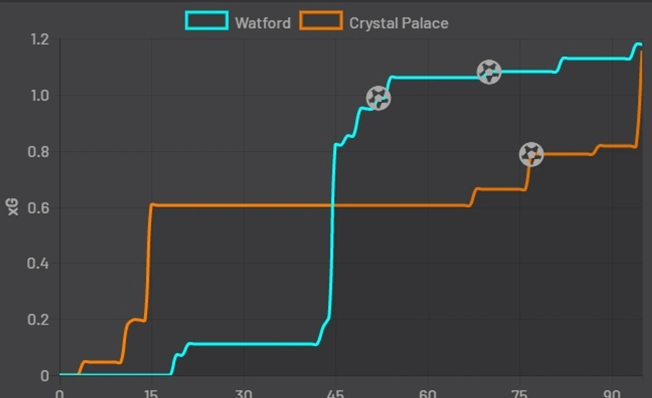Click the 90 minute x-axis label
This screenshot has height=398, width=652.
pos(612,394)
